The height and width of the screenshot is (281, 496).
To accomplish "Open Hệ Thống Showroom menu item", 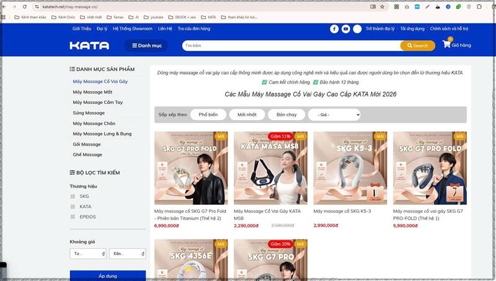I will tap(133, 28).
